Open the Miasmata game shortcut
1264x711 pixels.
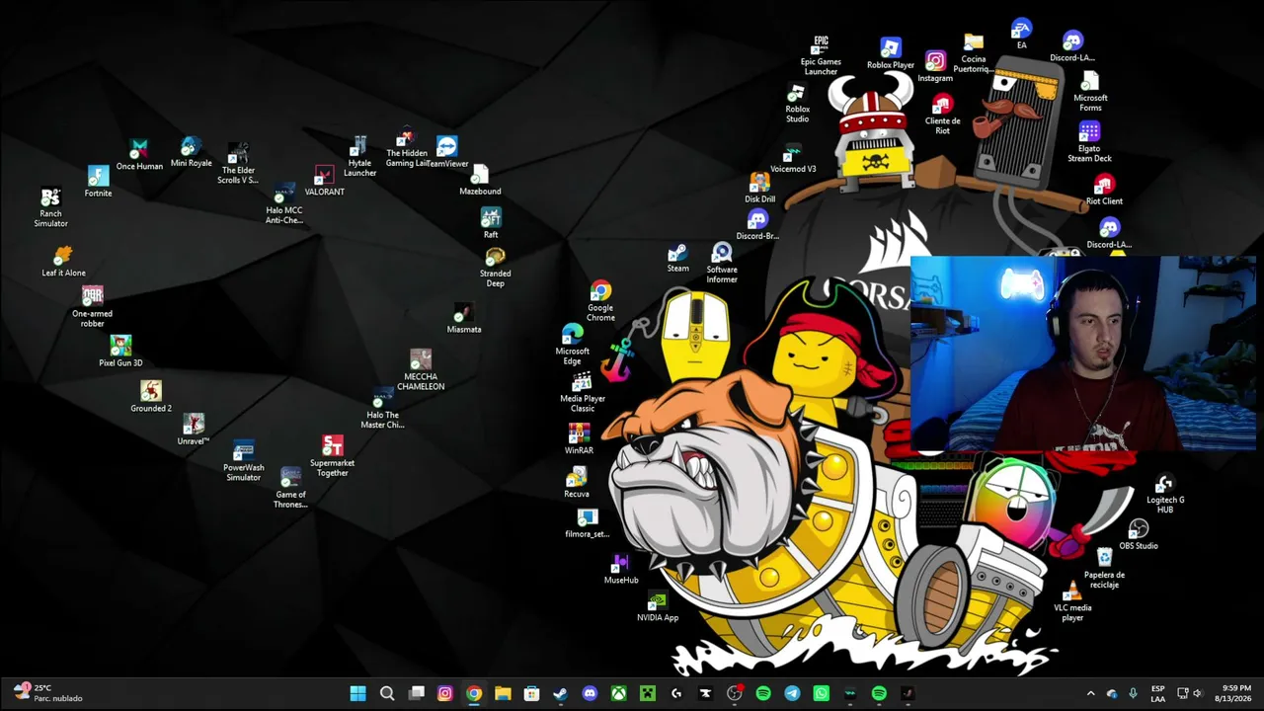(464, 319)
